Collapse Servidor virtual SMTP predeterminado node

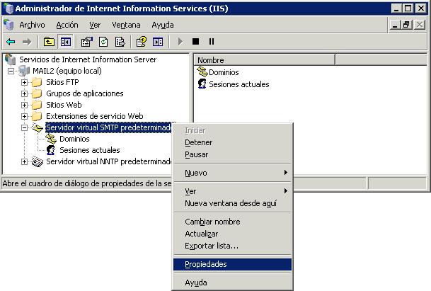pyautogui.click(x=24, y=128)
